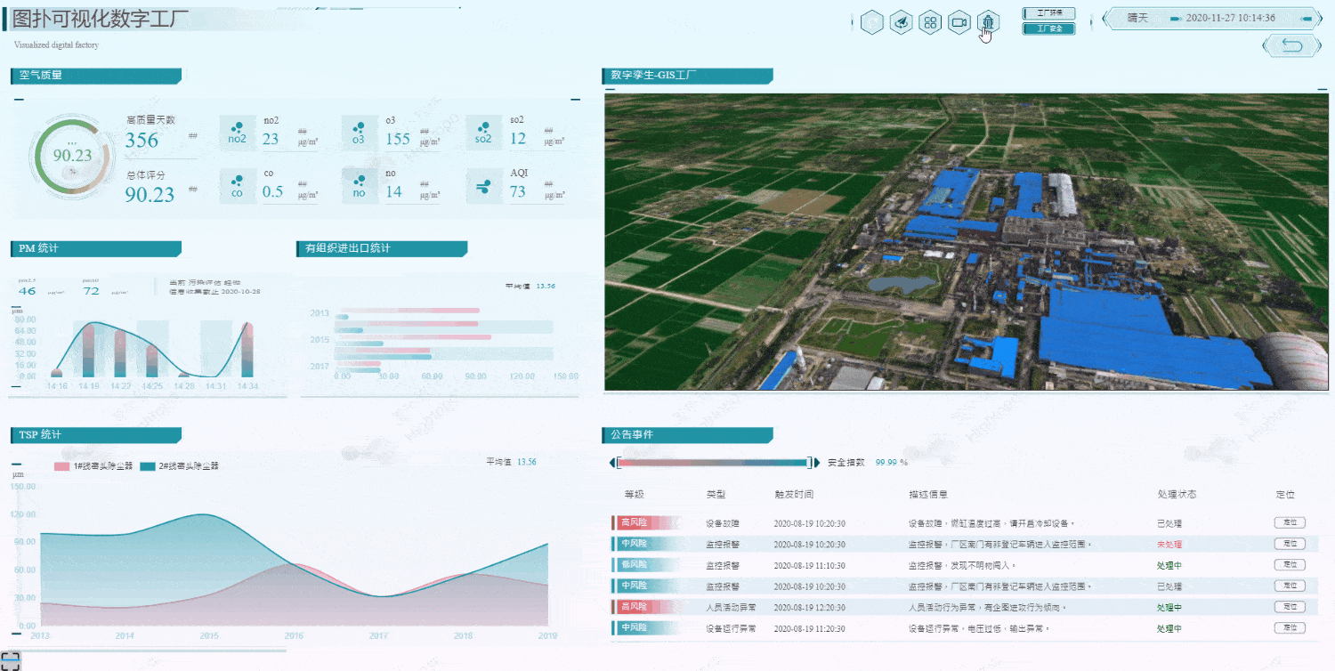1335x671 pixels.
Task: Toggle the 1#烧窑头除尘器 legend series
Action: tap(93, 466)
